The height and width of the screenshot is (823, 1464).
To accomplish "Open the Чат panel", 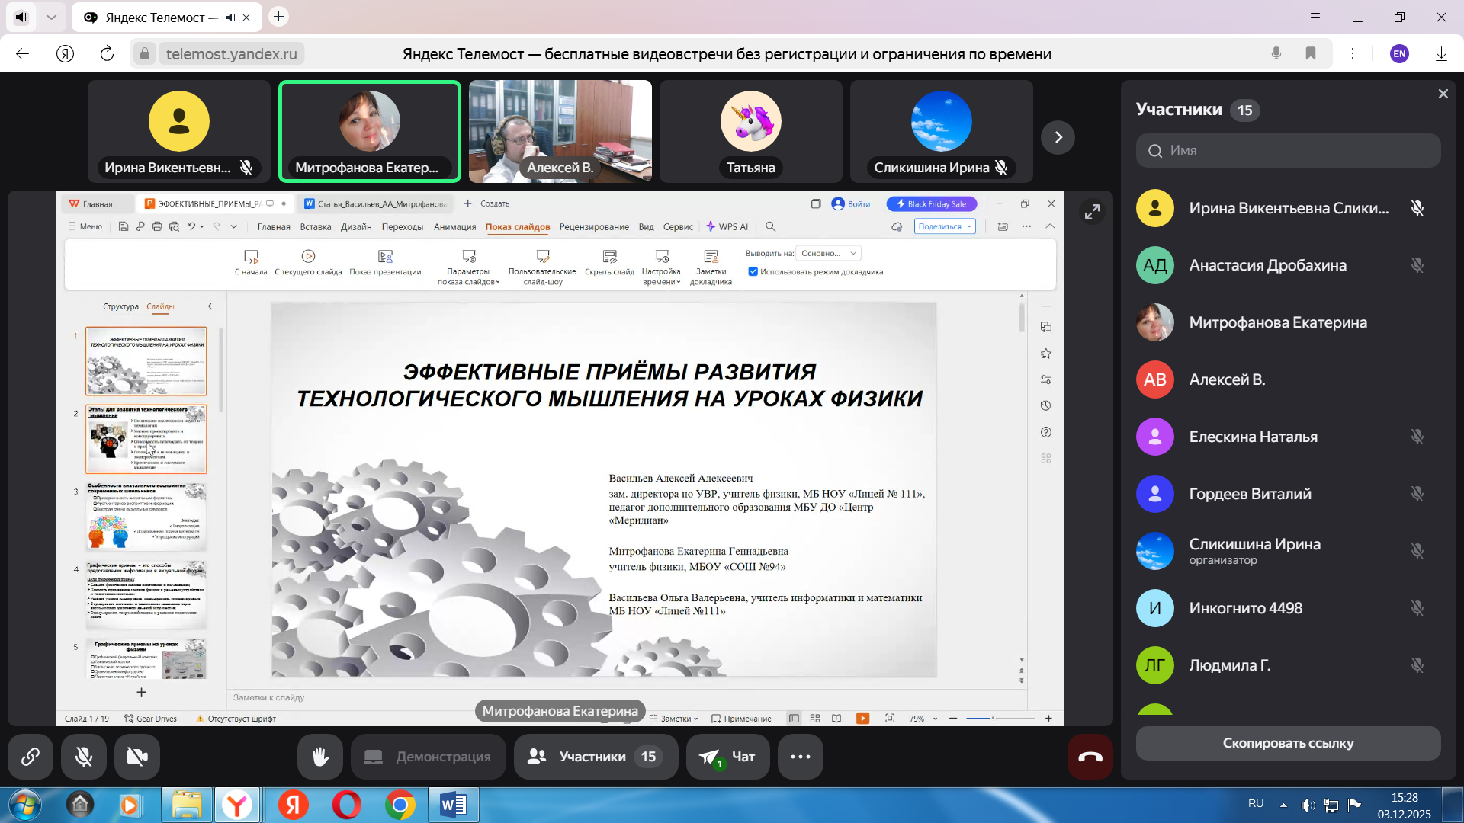I will [x=728, y=757].
